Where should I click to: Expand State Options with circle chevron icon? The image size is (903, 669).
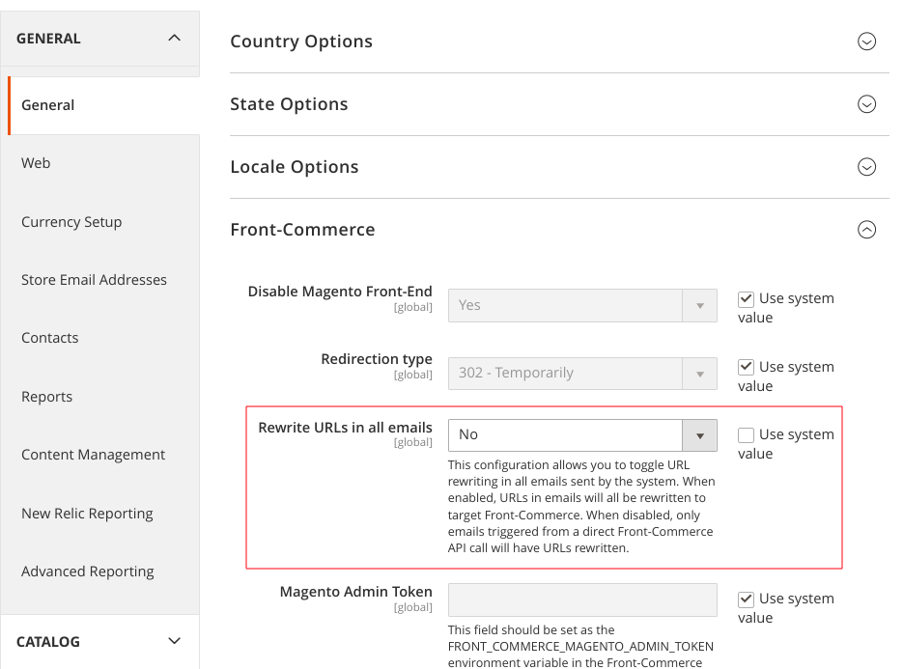866,104
